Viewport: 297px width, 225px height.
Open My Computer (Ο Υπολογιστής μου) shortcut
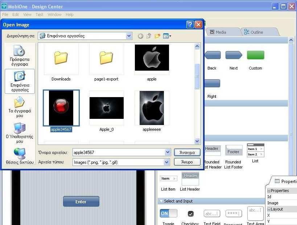(20, 133)
